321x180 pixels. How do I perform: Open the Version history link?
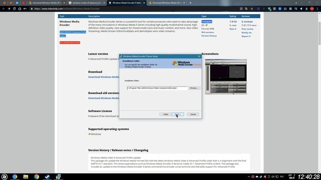[x=209, y=36]
